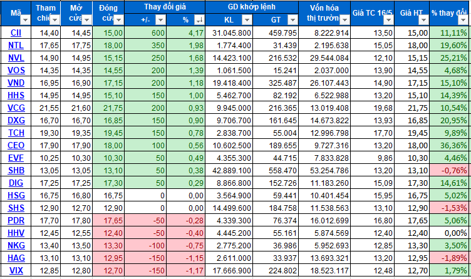The image size is (471, 279).
Task: Open the sorted % column filter dropdown
Action: 199,20
